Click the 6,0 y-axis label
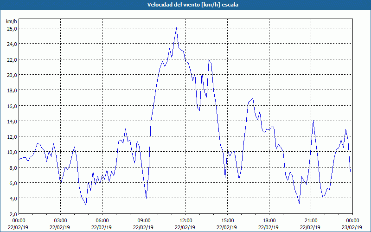 [x=13, y=183]
